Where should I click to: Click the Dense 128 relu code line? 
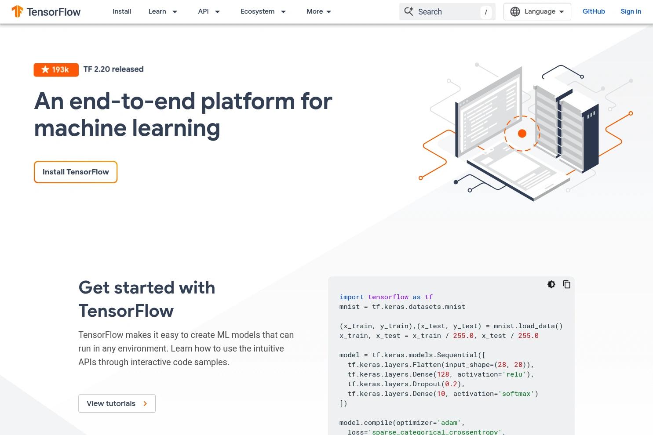click(441, 374)
